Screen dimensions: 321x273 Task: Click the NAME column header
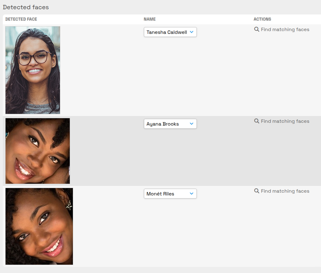(x=149, y=19)
